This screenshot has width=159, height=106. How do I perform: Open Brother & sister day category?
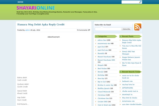pos(105,85)
